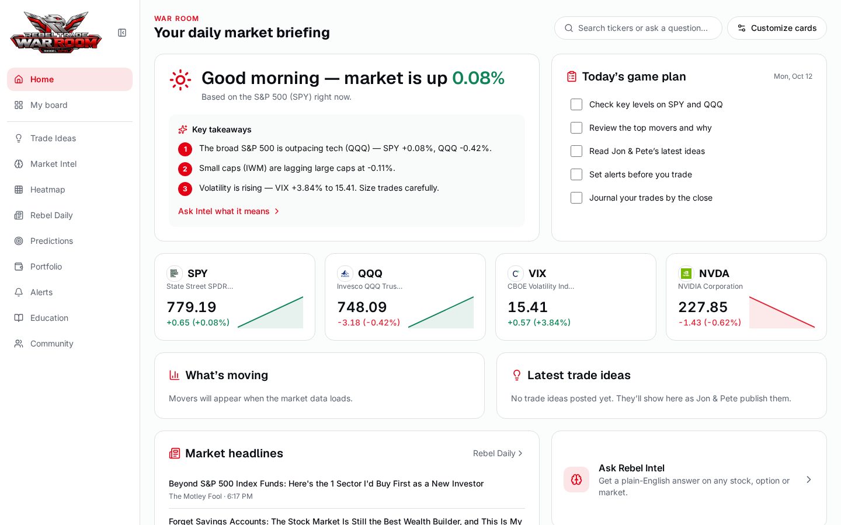Screen dimensions: 841x525
Task: Click the QQQ Invesco logo icon
Action: (x=345, y=274)
